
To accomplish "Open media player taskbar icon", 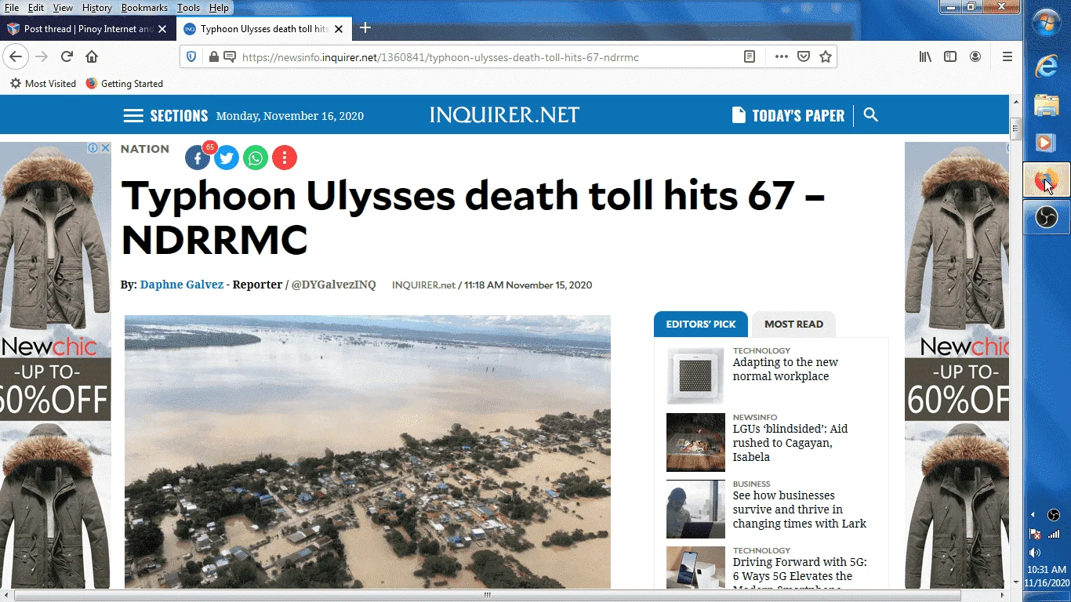I will pyautogui.click(x=1047, y=143).
